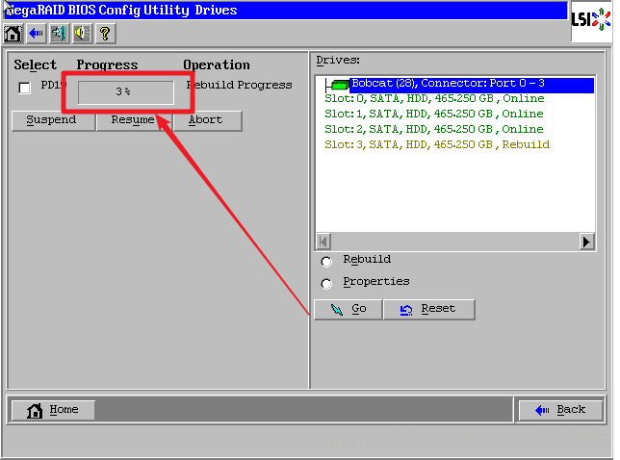Screen dimensions: 620x460
Task: Click the Home button at bottom
Action: (x=53, y=410)
